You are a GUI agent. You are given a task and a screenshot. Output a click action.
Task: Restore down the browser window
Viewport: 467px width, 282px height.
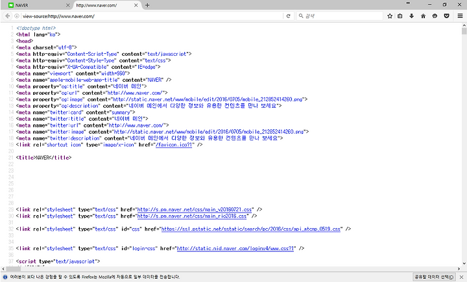coord(445,4)
